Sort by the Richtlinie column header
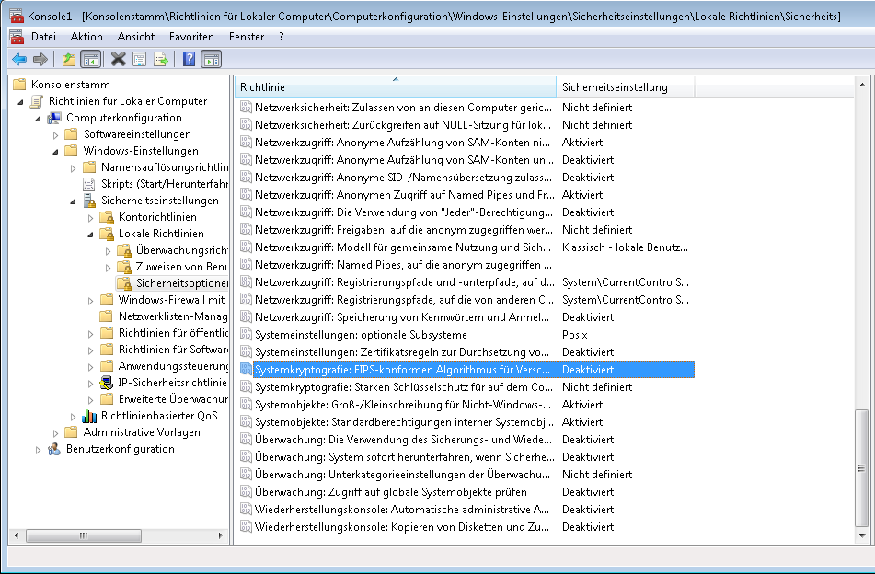The height and width of the screenshot is (574, 875). tap(394, 87)
